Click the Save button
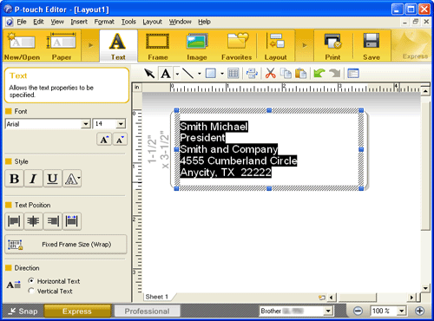Image resolution: width=434 pixels, height=321 pixels. click(x=372, y=46)
